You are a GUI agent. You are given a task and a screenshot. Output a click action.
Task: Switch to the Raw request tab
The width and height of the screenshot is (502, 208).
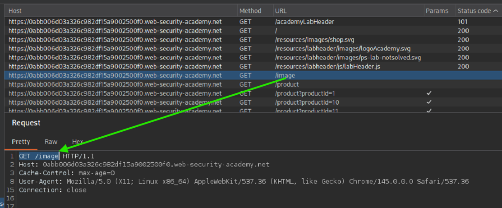coord(51,142)
